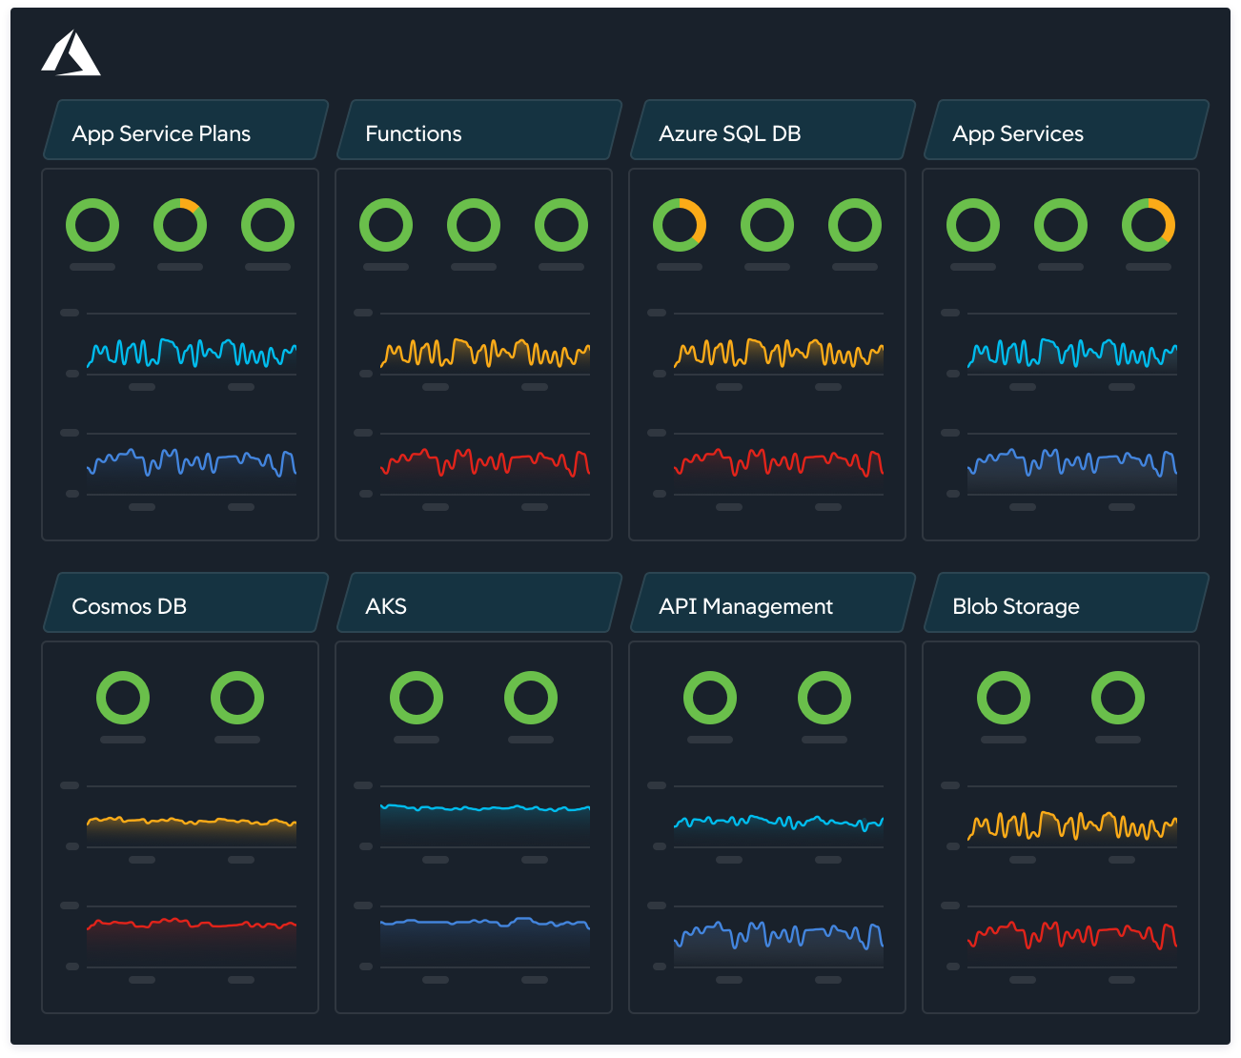Select third donut gauge in Functions
The height and width of the screenshot is (1058, 1241).
(561, 225)
